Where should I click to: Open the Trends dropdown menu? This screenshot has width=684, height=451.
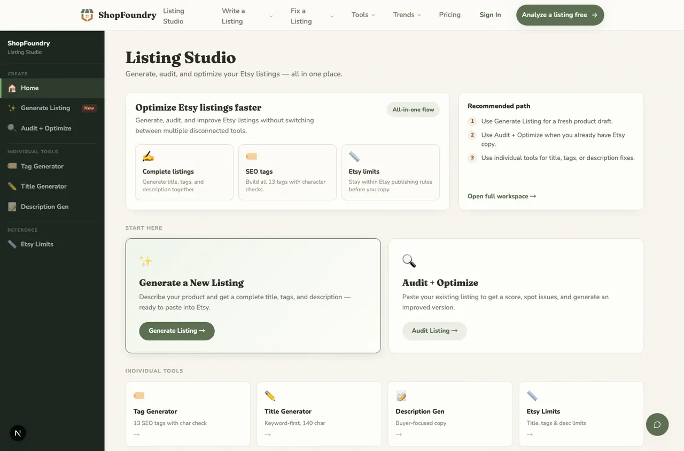click(407, 15)
